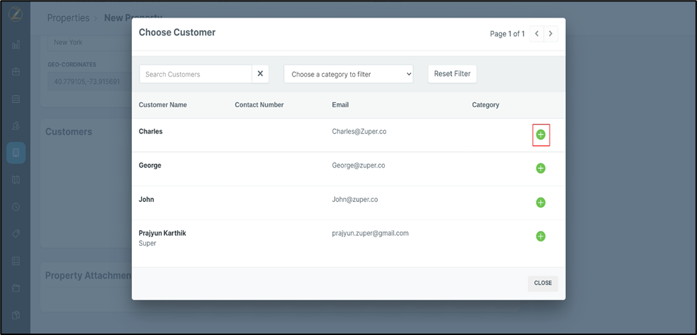
Task: Add John using the plus icon
Action: 541,203
